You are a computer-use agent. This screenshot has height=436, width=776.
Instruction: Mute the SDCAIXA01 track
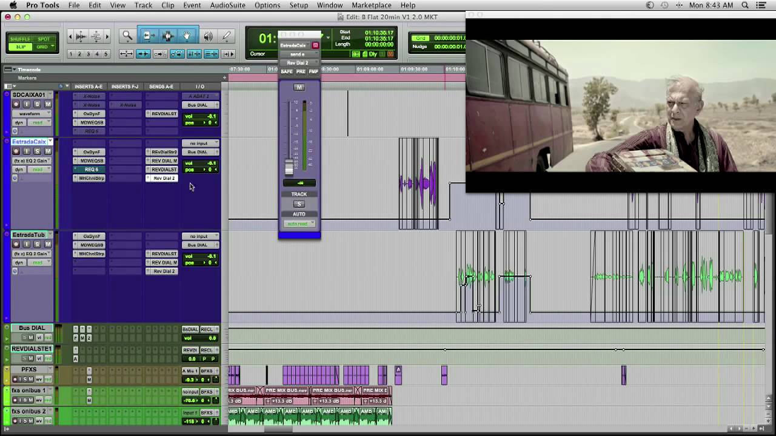click(47, 104)
